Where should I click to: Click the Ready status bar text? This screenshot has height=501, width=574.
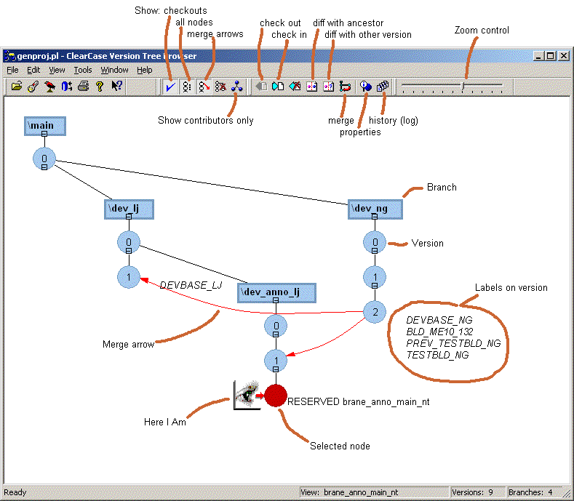15,492
